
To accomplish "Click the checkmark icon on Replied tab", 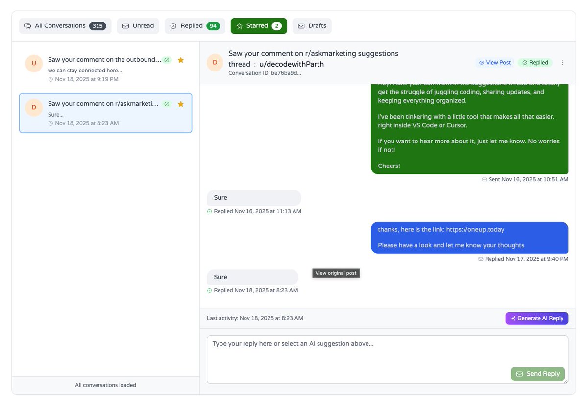I will coord(173,26).
